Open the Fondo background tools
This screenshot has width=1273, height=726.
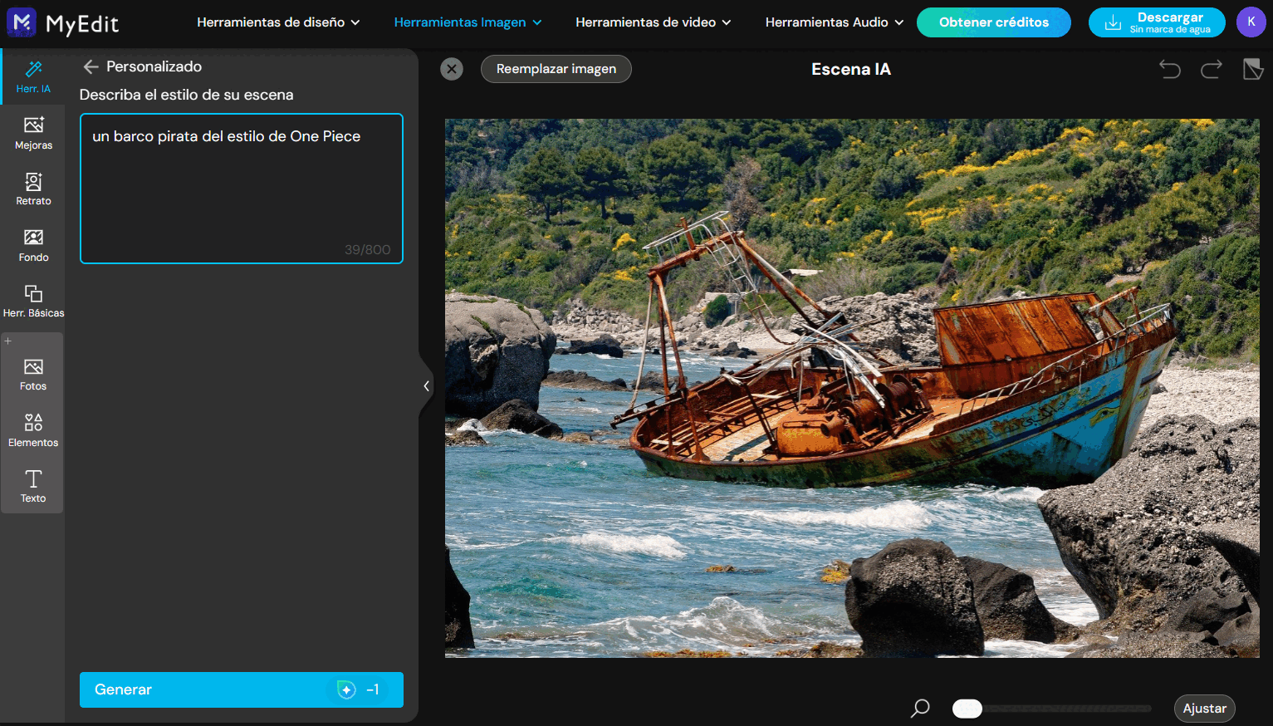click(33, 245)
